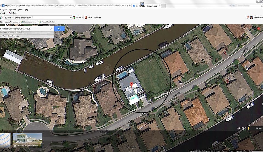The height and width of the screenshot is (152, 263).
Task: Click the Privacy link in map footer
Action: click(x=231, y=151)
